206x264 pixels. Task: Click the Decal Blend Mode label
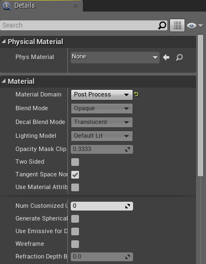point(40,122)
